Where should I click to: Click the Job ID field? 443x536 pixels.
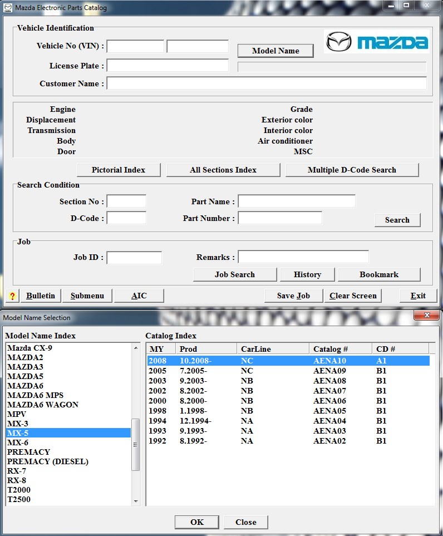[x=134, y=258]
